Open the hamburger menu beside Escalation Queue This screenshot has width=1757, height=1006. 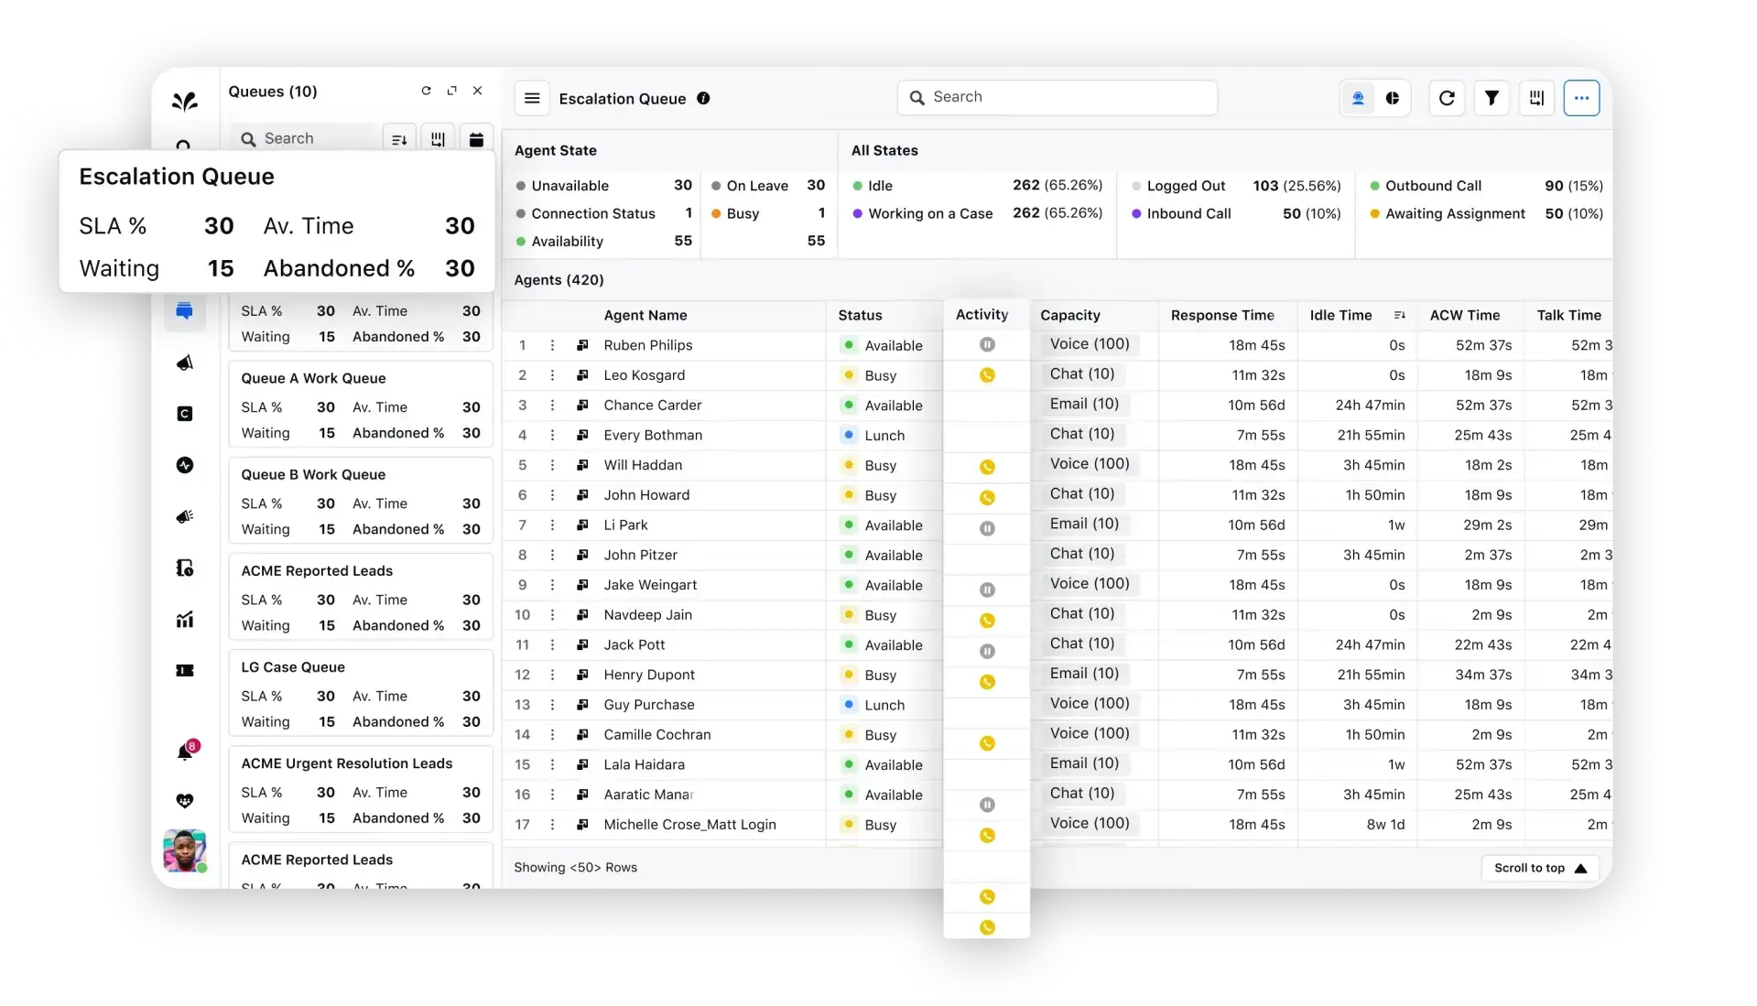coord(531,98)
